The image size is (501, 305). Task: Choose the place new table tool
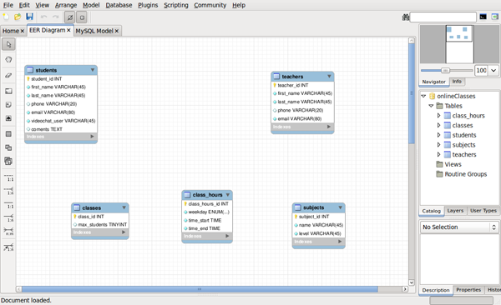(x=8, y=134)
